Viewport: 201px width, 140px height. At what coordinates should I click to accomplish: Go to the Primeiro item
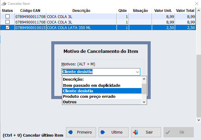coord(81,132)
